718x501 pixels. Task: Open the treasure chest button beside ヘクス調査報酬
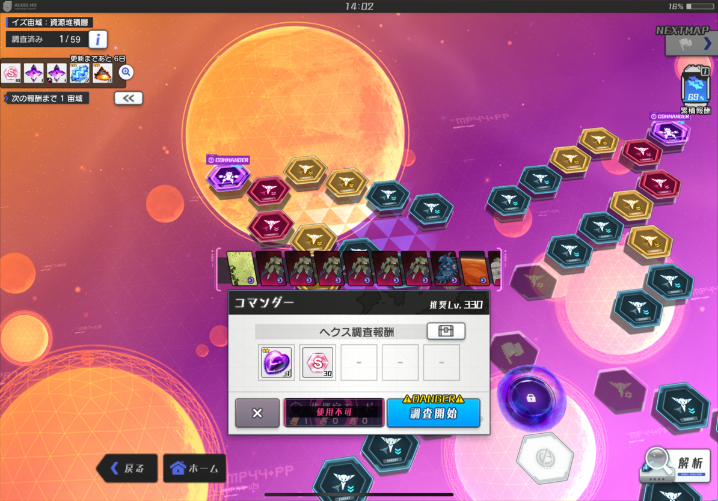pos(446,331)
